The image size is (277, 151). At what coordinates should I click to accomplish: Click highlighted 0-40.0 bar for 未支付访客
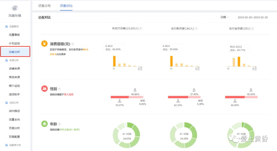point(114,61)
